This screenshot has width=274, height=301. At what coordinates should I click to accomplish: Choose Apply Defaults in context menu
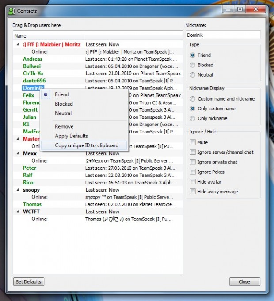(84, 136)
